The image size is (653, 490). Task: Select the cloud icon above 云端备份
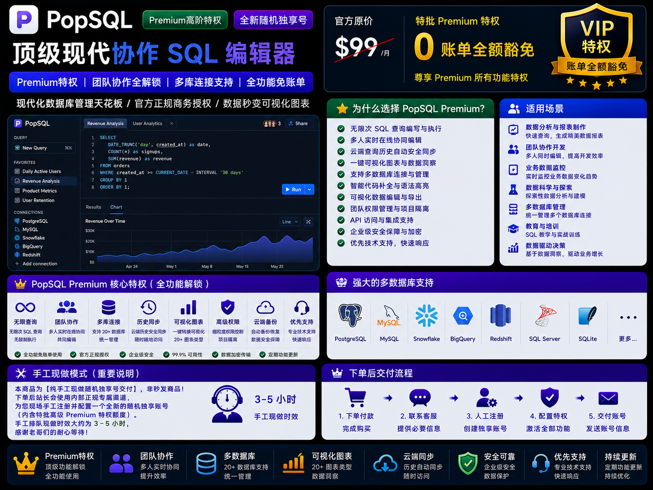tap(266, 307)
